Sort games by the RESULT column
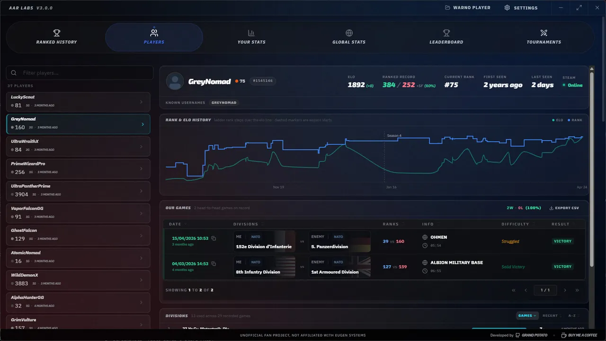Viewport: 606px width, 341px height. pos(562,224)
